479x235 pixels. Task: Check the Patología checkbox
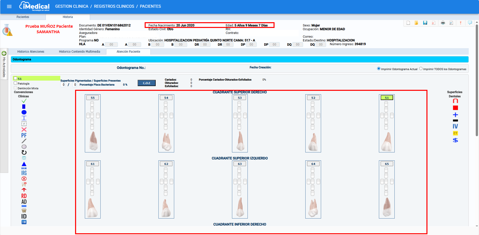(16, 83)
